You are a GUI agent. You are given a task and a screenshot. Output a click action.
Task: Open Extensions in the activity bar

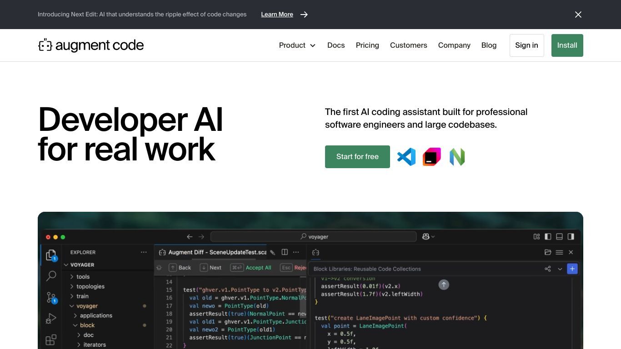(x=51, y=340)
